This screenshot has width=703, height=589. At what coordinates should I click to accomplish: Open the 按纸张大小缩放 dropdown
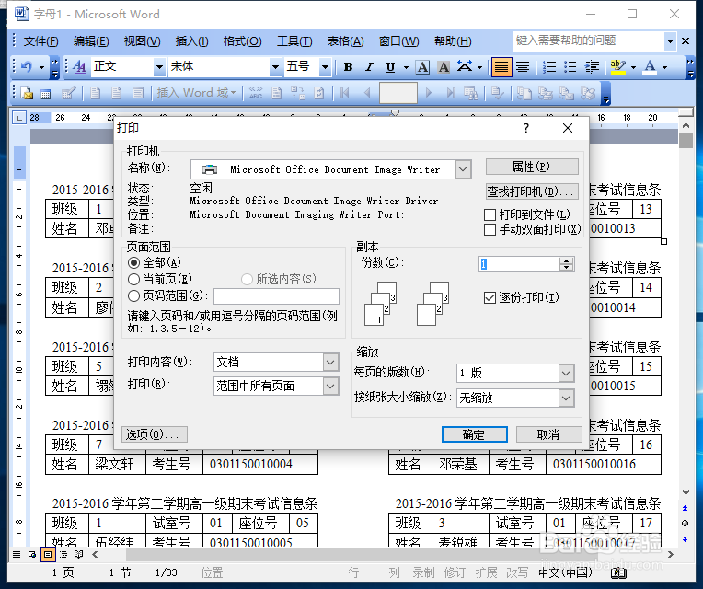point(566,398)
